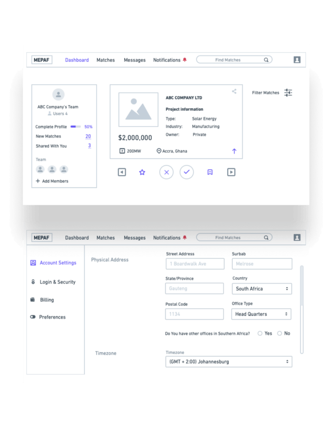Click the bookmark icon below project card
This screenshot has height=427, width=331.
click(x=210, y=172)
